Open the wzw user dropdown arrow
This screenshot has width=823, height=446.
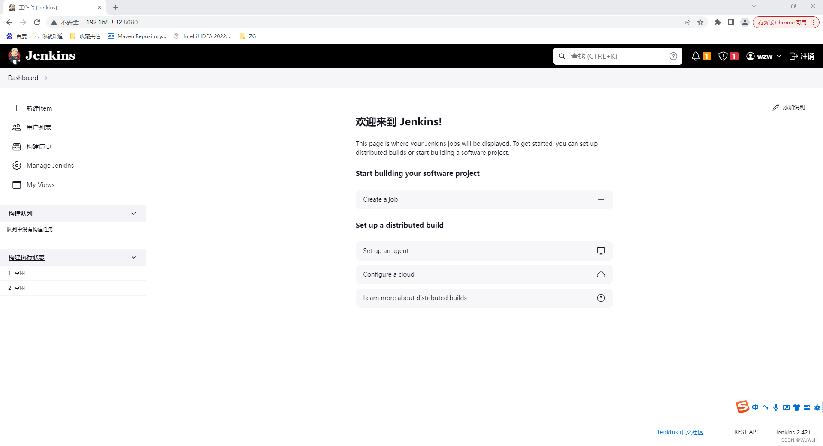(779, 56)
